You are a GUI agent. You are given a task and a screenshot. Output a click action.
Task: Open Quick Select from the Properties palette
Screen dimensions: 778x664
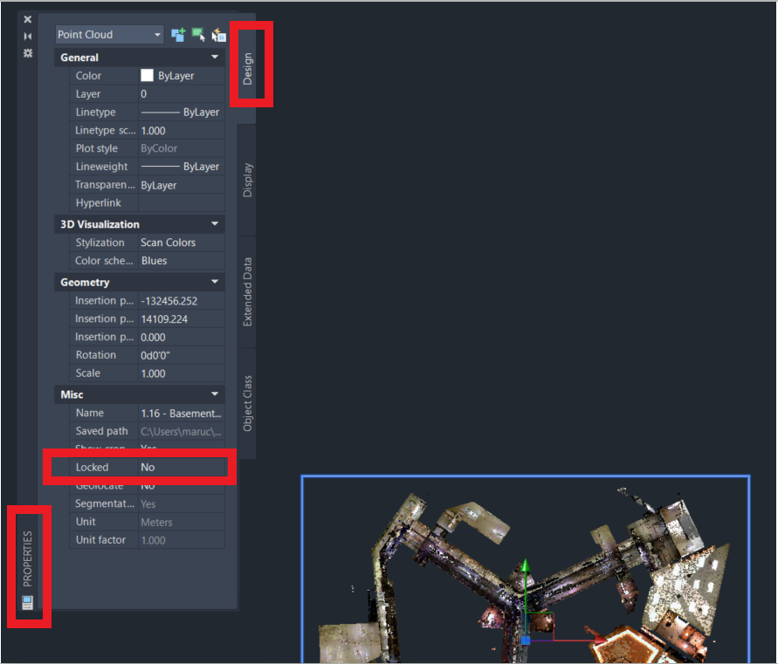[x=218, y=35]
